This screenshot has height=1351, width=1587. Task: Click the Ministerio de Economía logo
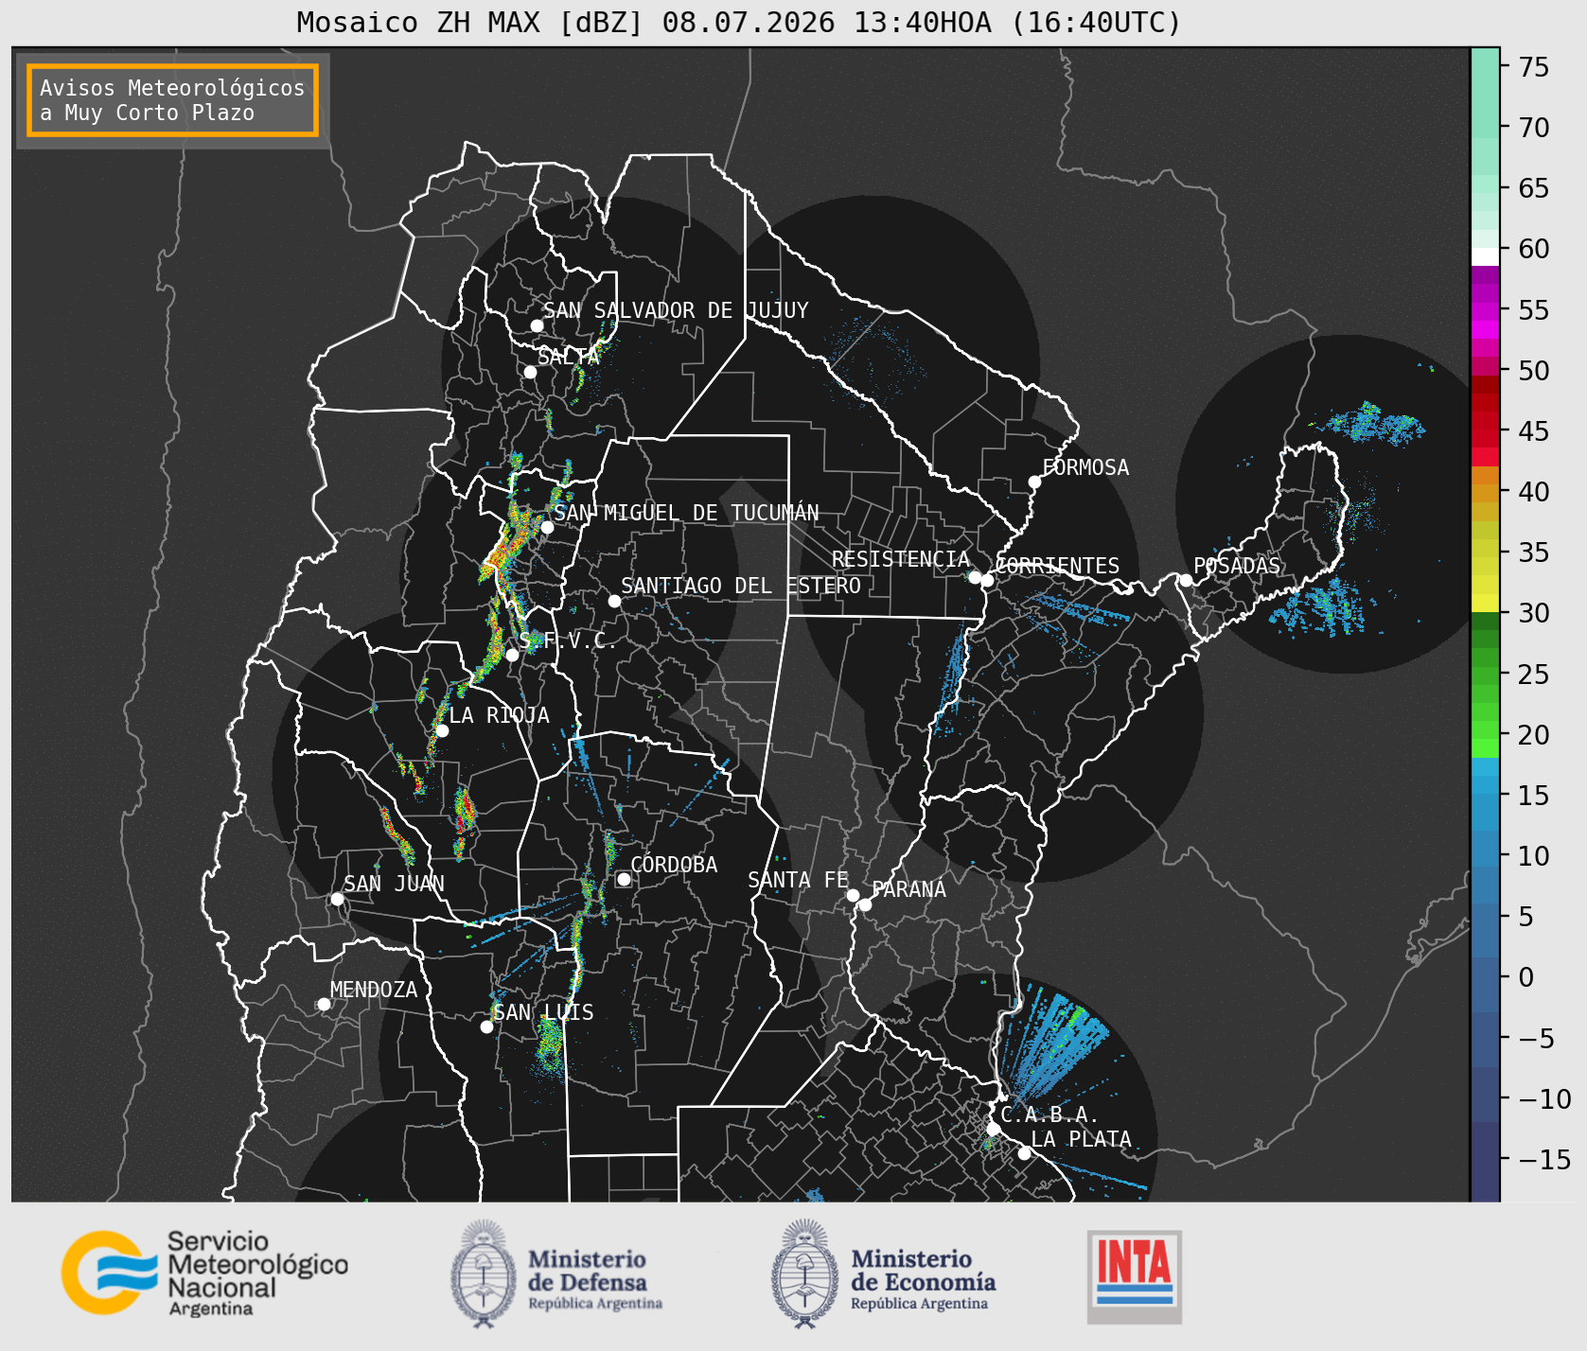(883, 1273)
